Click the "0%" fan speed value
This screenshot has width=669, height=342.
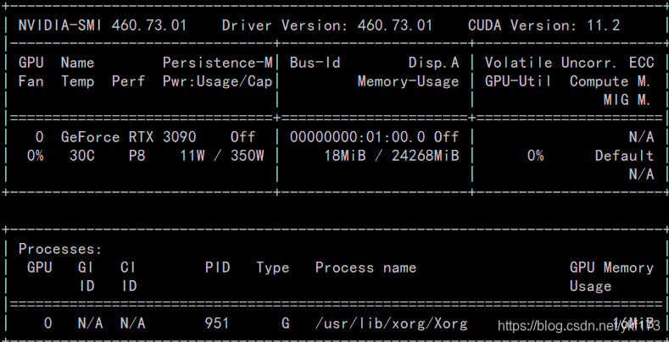coord(35,156)
